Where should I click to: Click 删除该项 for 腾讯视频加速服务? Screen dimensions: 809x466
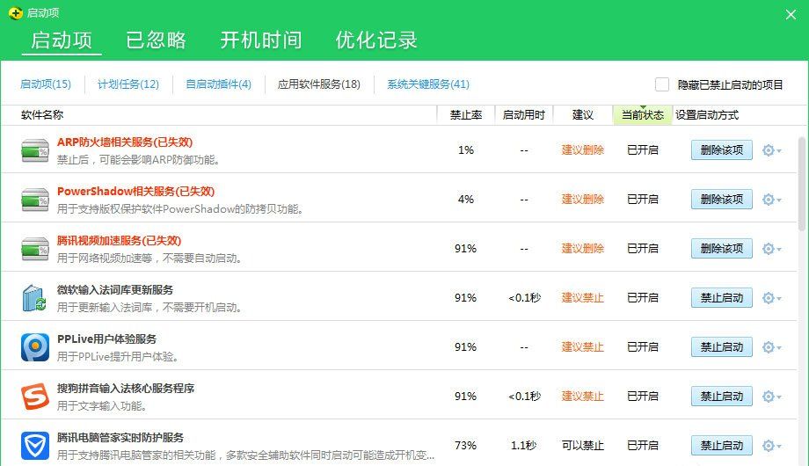click(722, 249)
